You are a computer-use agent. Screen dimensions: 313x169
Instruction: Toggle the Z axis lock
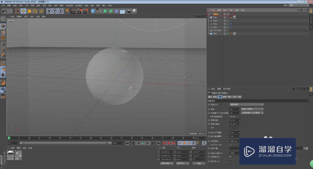pyautogui.click(x=61, y=11)
